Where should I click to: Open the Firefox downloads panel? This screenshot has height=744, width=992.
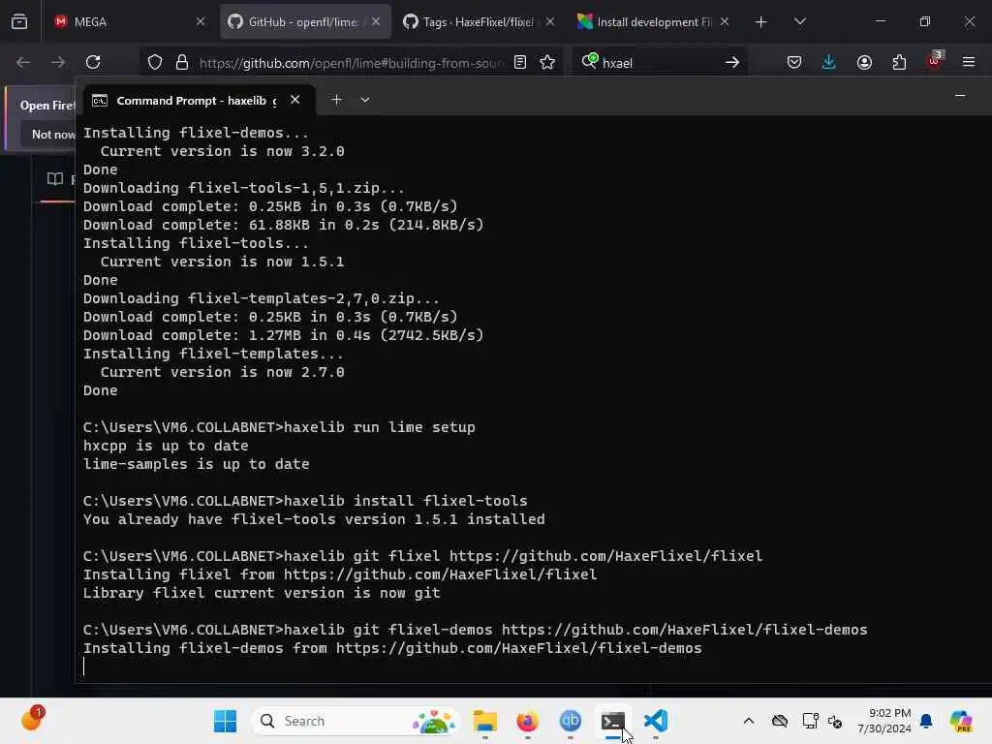coord(829,62)
